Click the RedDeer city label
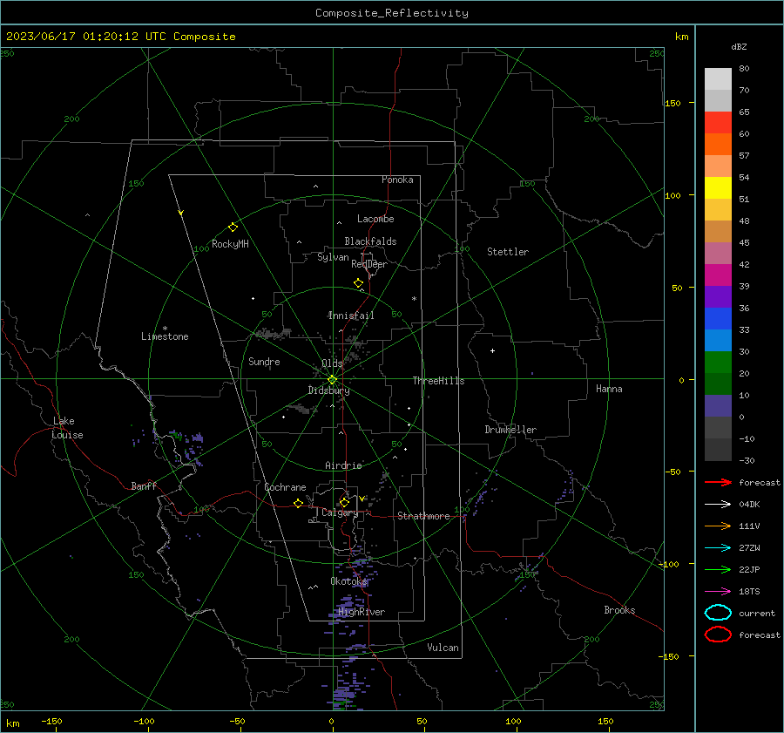784x733 pixels. pos(369,264)
